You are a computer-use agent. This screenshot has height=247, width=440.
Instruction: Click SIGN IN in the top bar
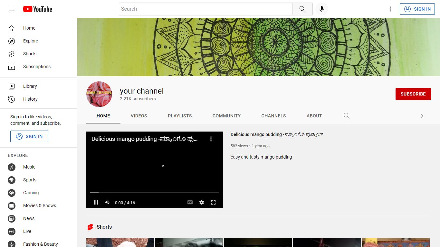click(x=417, y=9)
